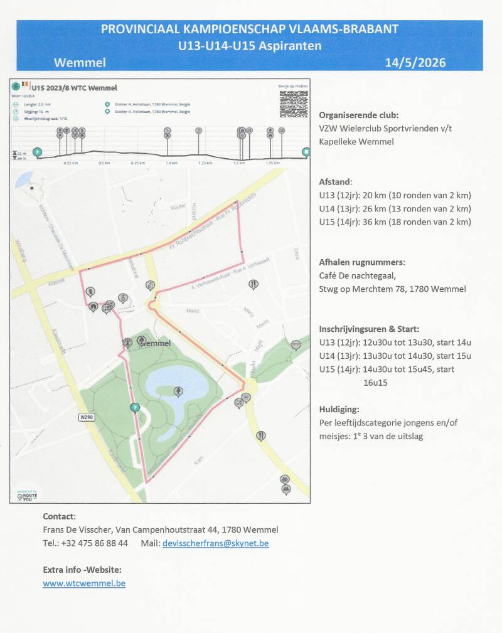Click 'Café De nachtegaal,' line
This screenshot has width=502, height=633.
point(358,276)
